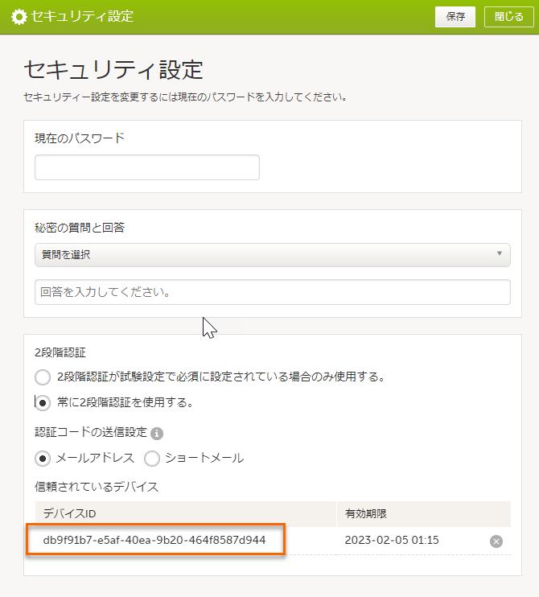
Task: Click the 回答を入力してください answer field
Action: tap(272, 292)
